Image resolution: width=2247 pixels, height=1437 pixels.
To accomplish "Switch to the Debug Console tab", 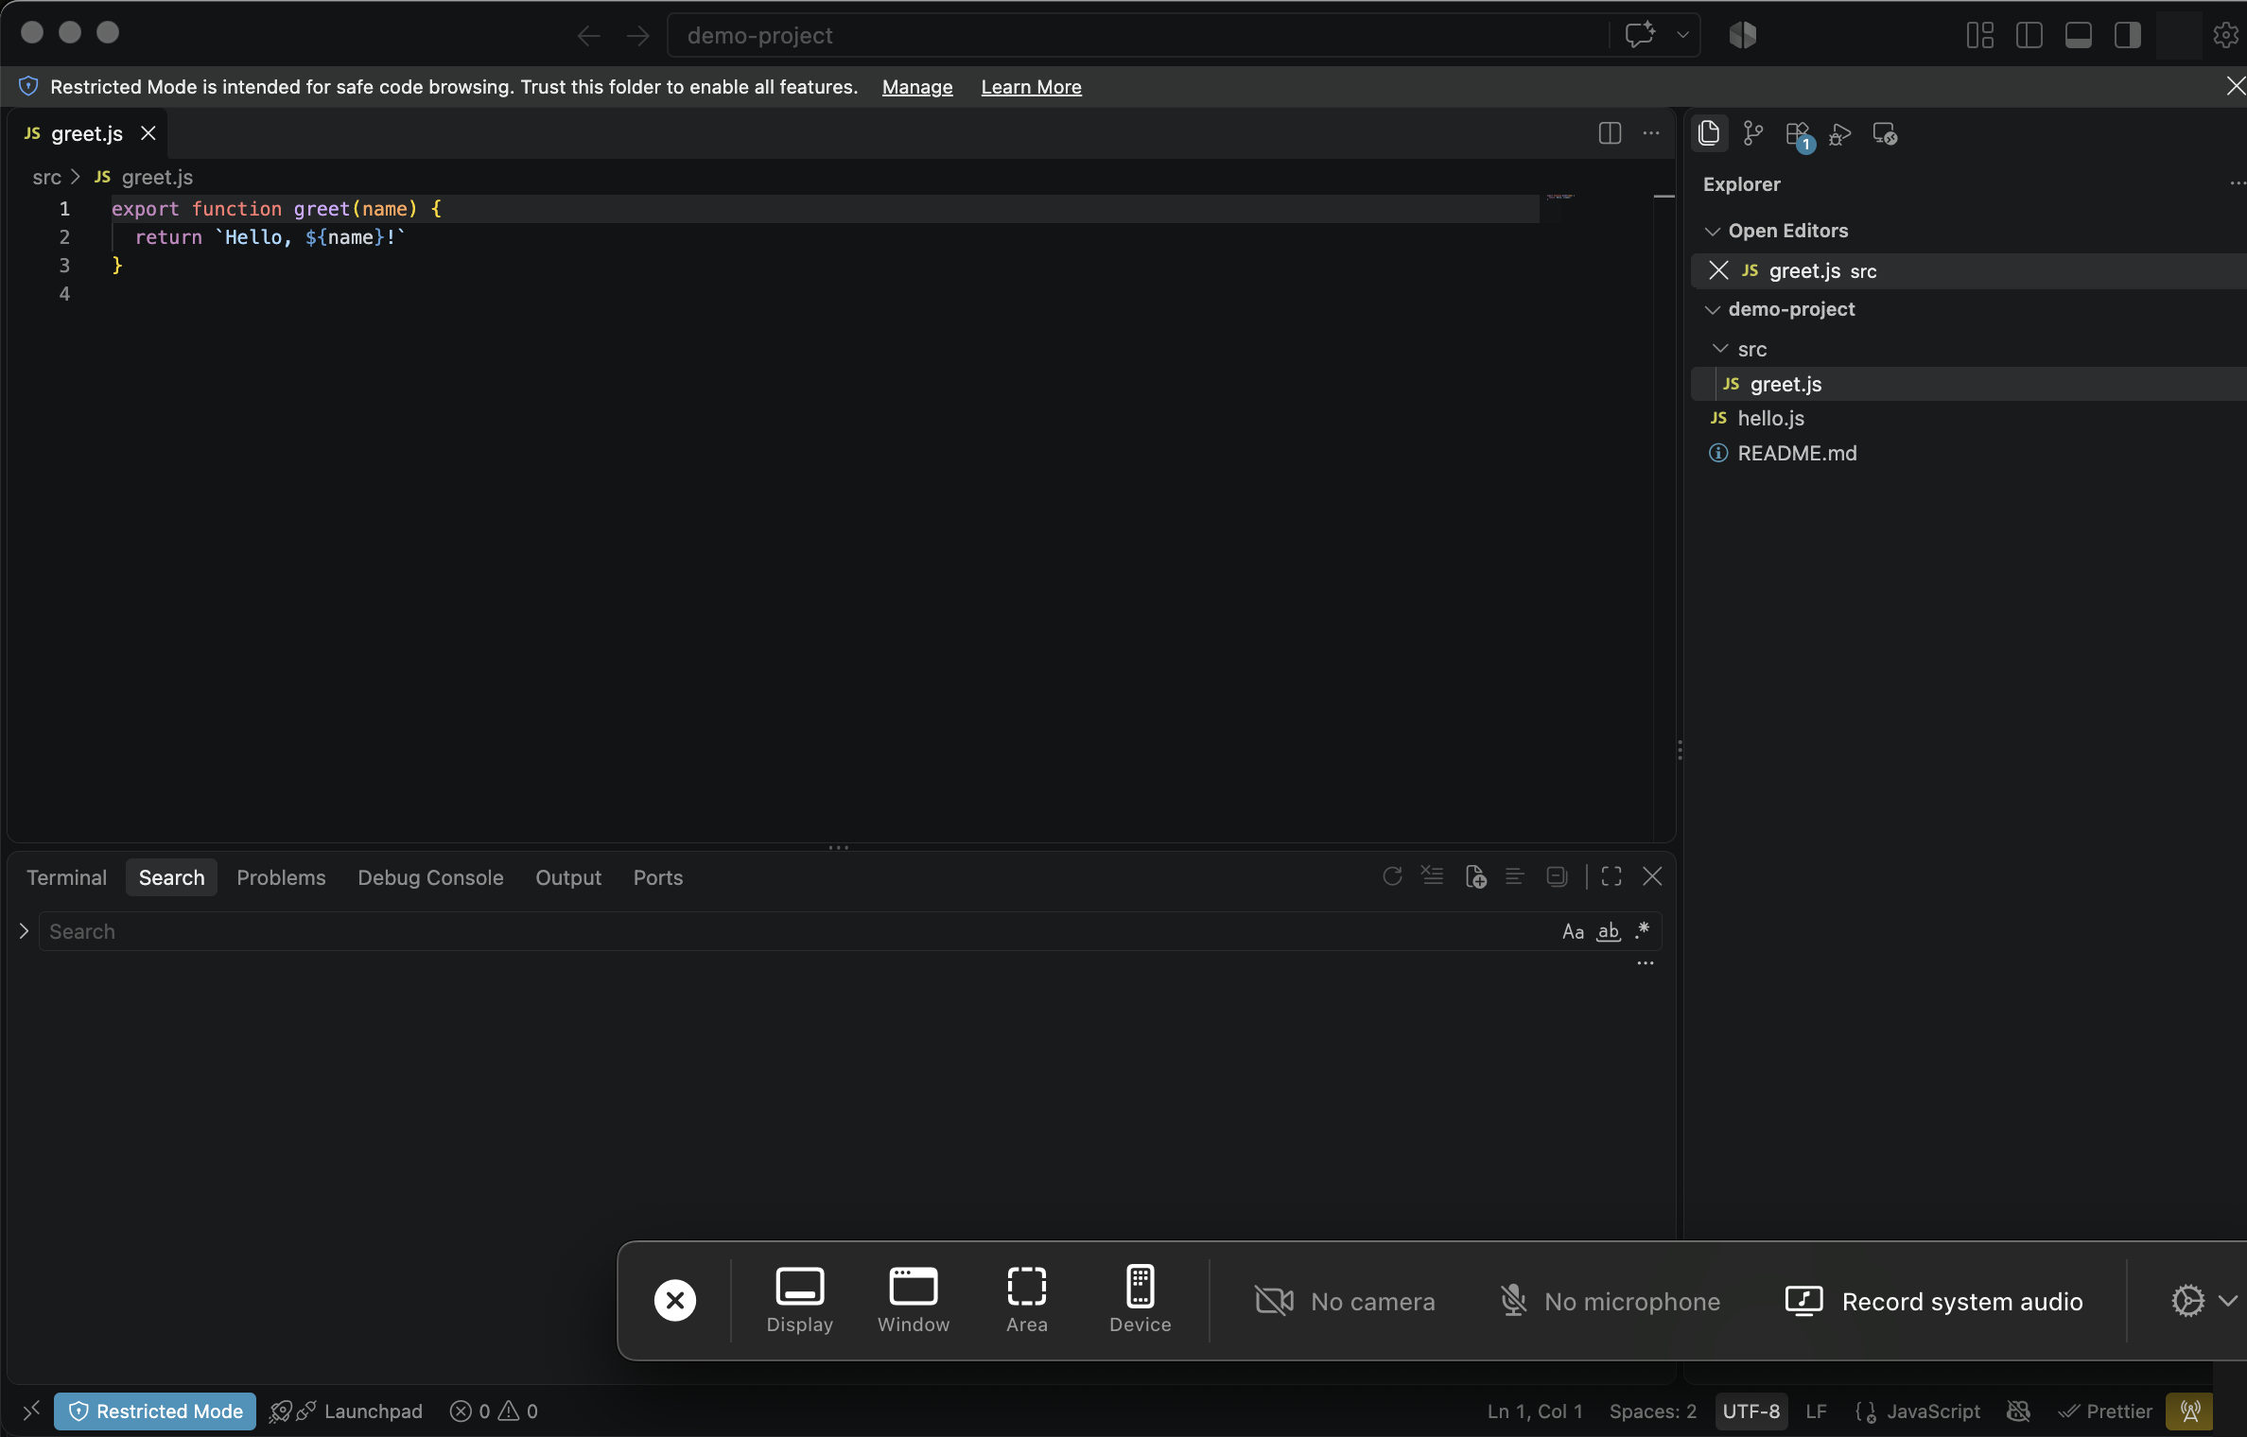I will point(430,877).
